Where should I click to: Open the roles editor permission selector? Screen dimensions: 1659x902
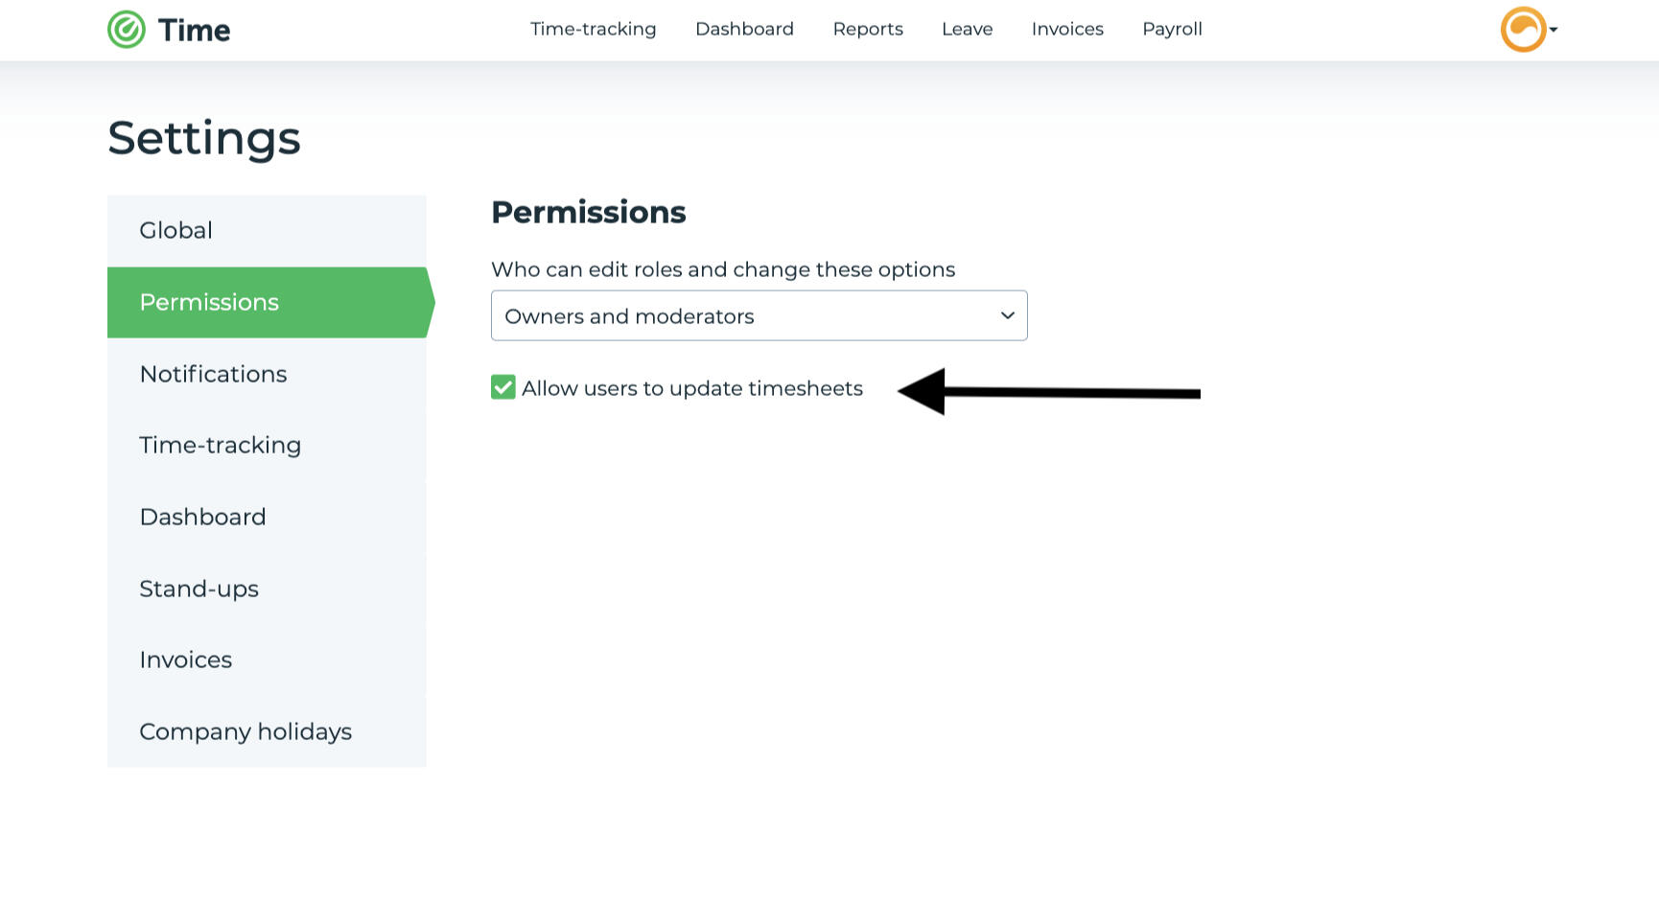pos(759,315)
